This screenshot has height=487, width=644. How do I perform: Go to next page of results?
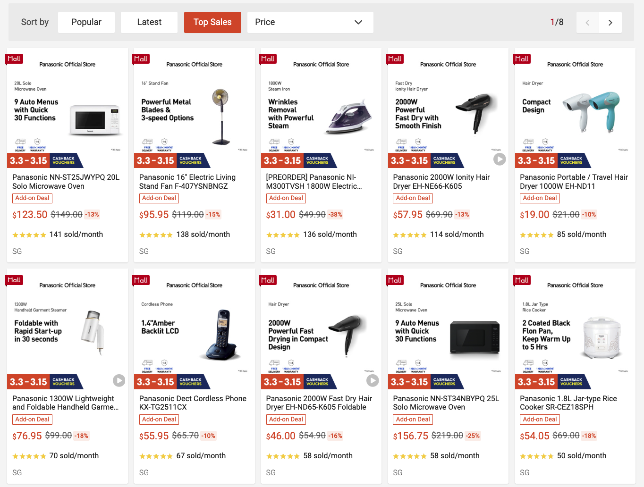610,23
